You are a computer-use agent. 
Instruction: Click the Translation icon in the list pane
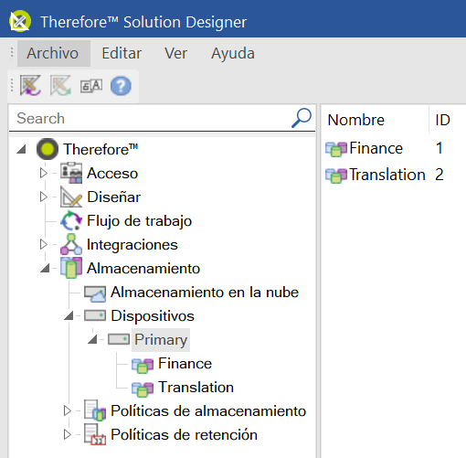pos(336,176)
